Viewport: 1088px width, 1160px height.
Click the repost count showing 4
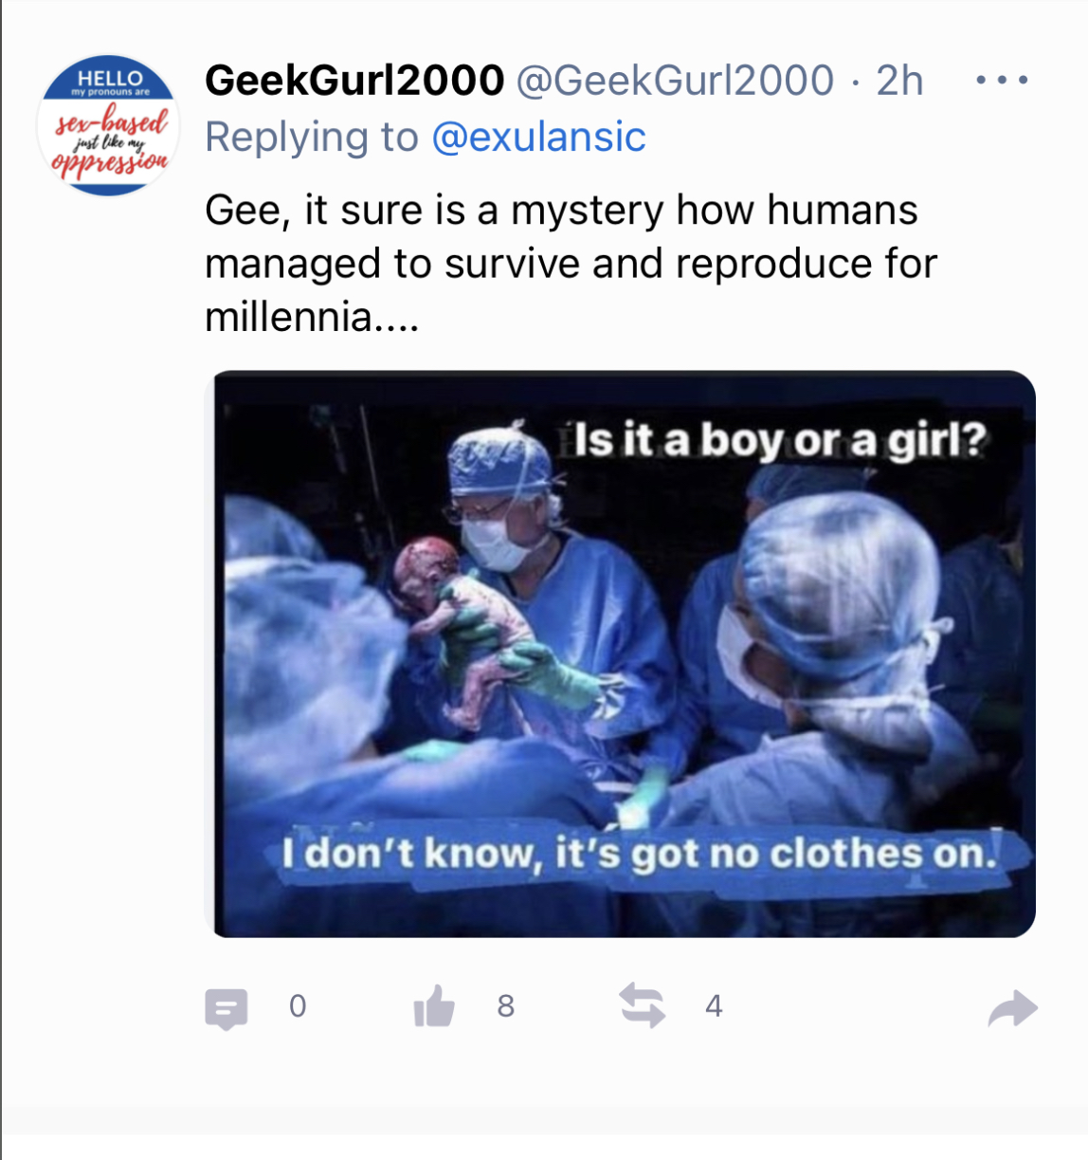click(714, 1006)
